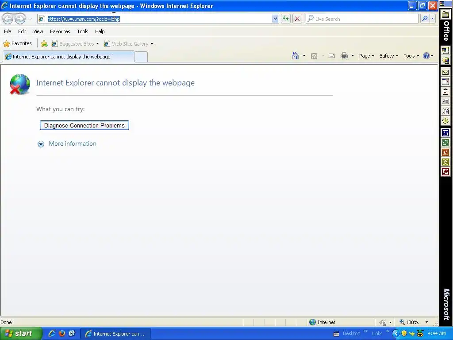
Task: Open the recent pages dropdown arrow
Action: tap(30, 19)
